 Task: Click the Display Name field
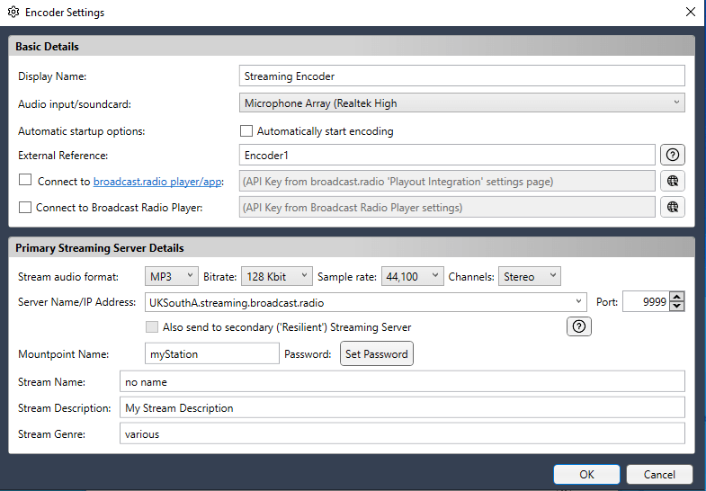(462, 76)
